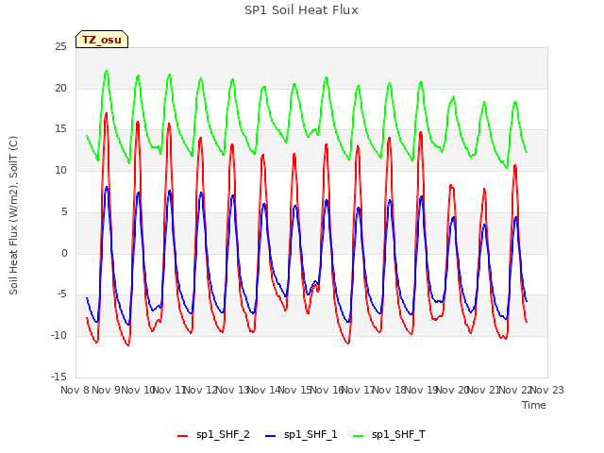Click the blue sp1_SHF_1 legend swatch
Image resolution: width=604 pixels, height=453 pixels.
[x=271, y=436]
